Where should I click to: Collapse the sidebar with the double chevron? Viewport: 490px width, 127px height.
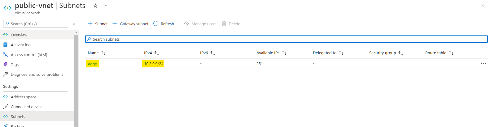tap(74, 24)
